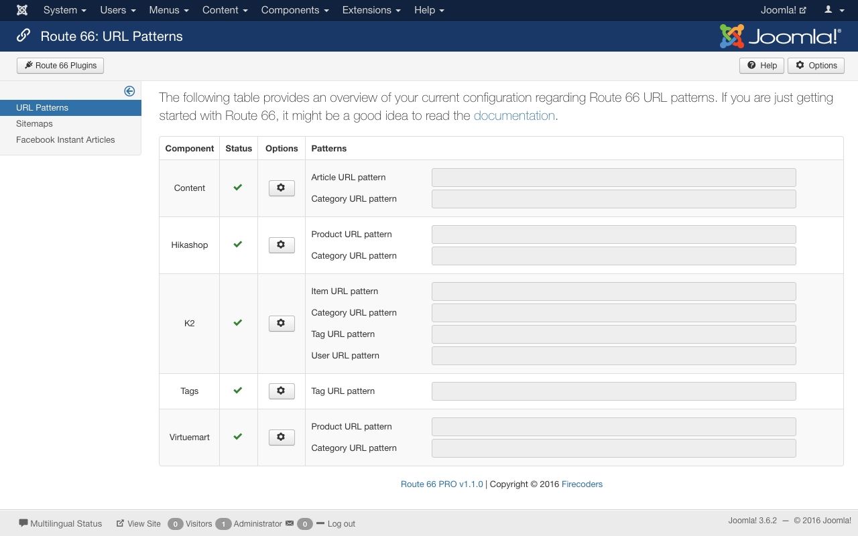Click K2 Category URL pattern field
The height and width of the screenshot is (536, 858).
[x=613, y=313]
